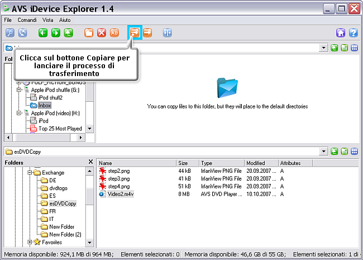Screen dimensions: 363x260
Task: Click the device tree scroll-down arrow
Action: (x=90, y=129)
